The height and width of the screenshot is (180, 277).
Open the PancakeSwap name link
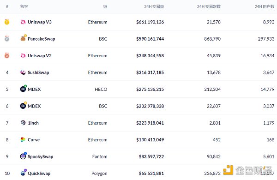(x=42, y=39)
